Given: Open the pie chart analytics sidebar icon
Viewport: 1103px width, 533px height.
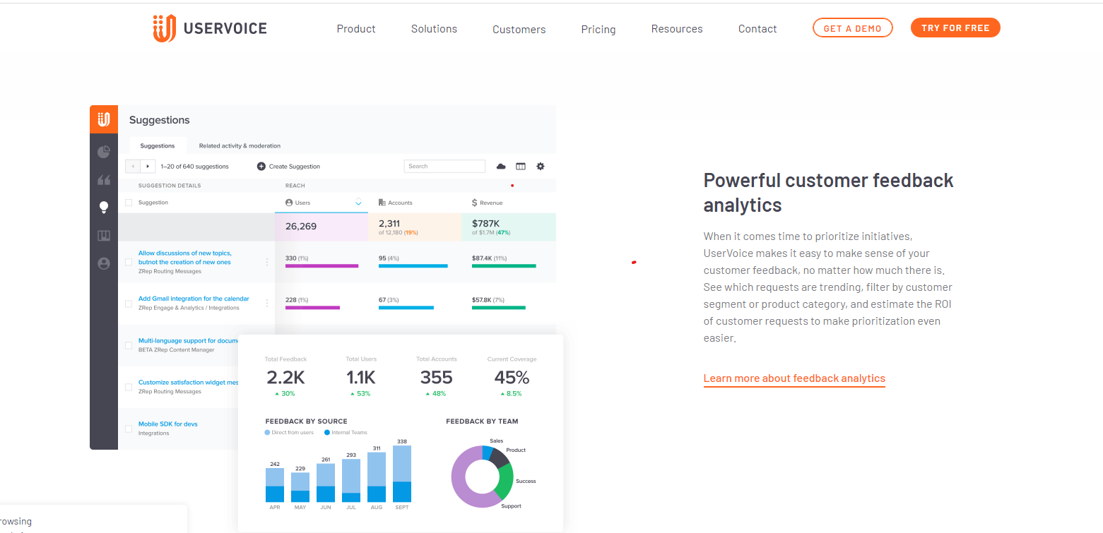Looking at the screenshot, I should tap(103, 151).
